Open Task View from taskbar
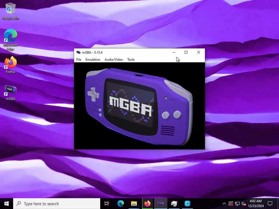Image resolution: width=279 pixels, height=209 pixels. point(107,204)
